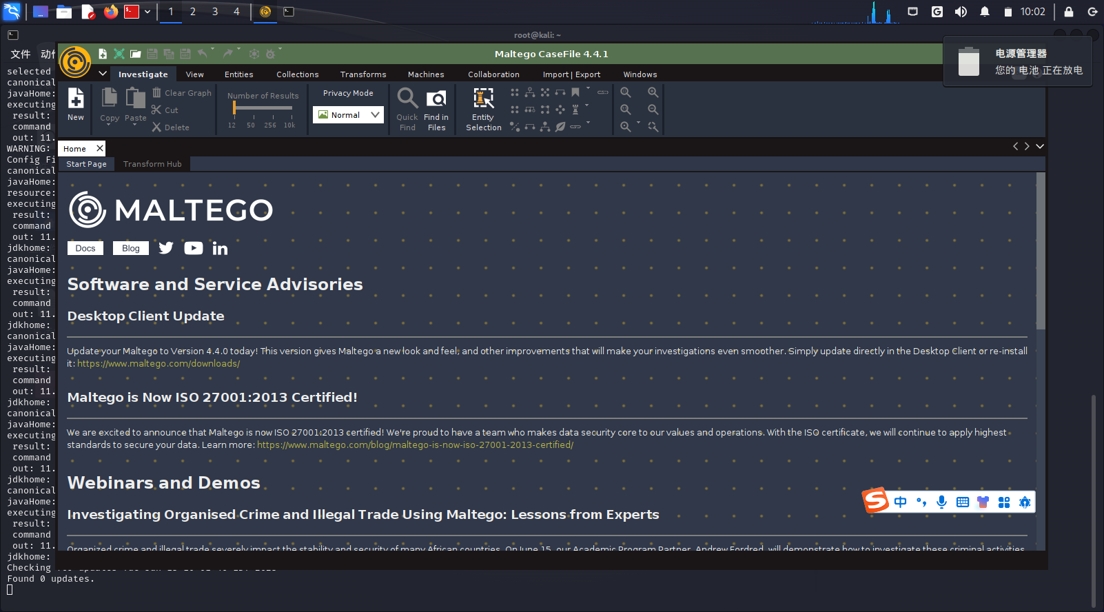Open the maltego.com/downloads link
Screen dimensions: 1104x612
pos(159,363)
